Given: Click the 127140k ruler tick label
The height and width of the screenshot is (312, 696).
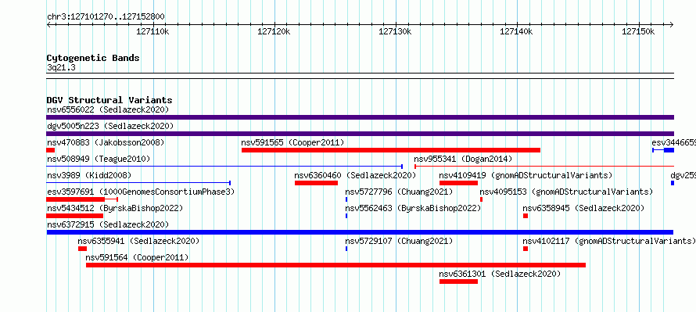Looking at the screenshot, I should coord(517,32).
